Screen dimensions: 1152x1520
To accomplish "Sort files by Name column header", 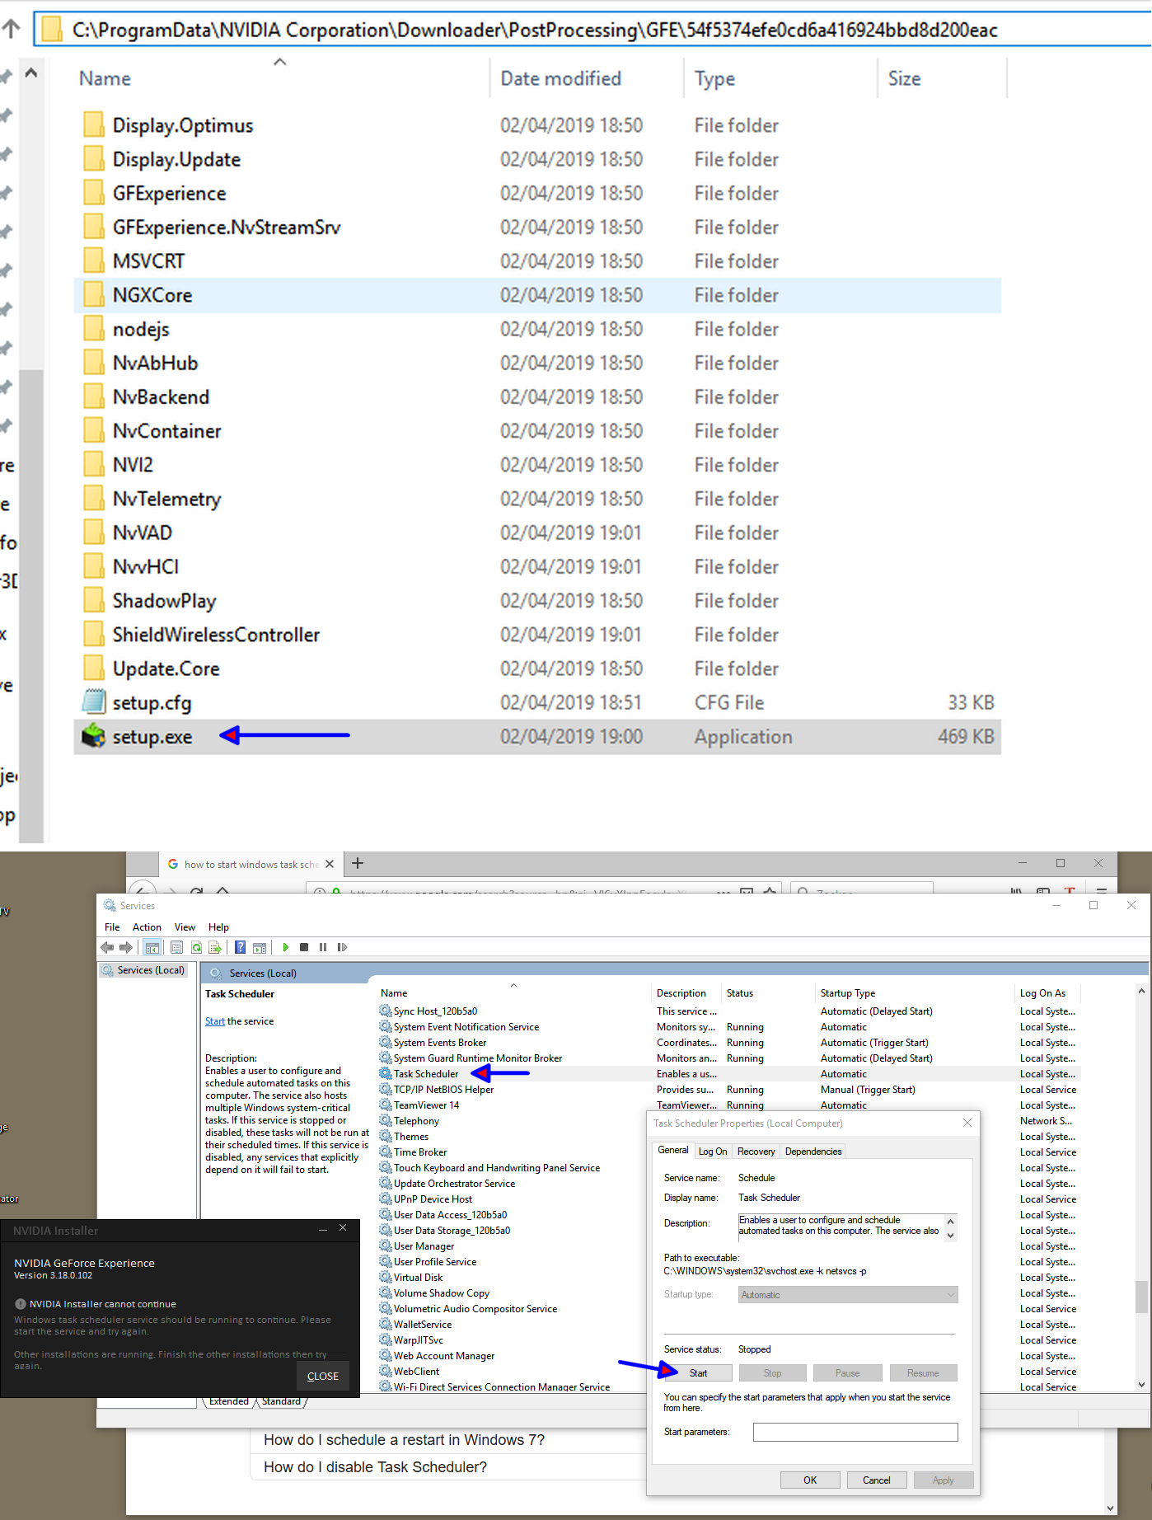I will coord(105,78).
